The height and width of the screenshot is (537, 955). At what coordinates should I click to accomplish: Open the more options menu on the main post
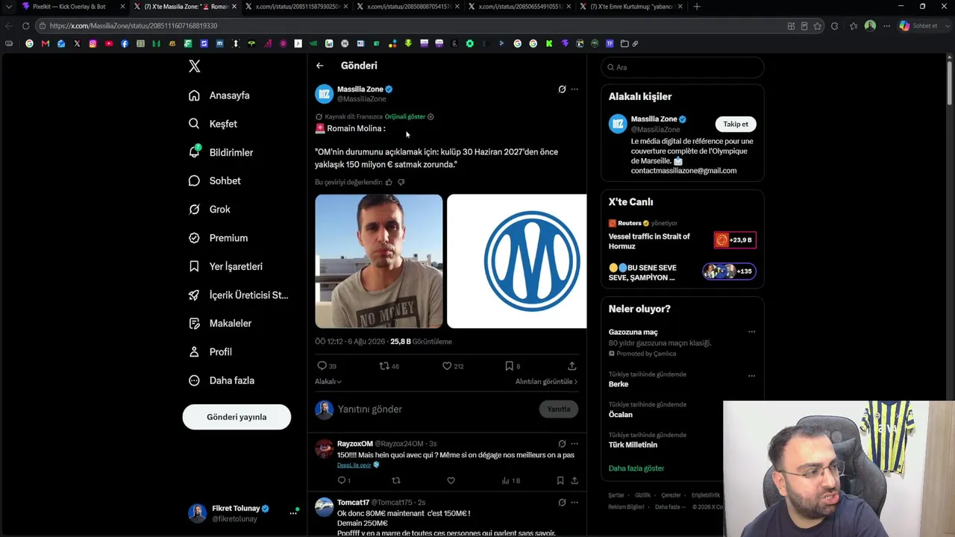pyautogui.click(x=574, y=89)
